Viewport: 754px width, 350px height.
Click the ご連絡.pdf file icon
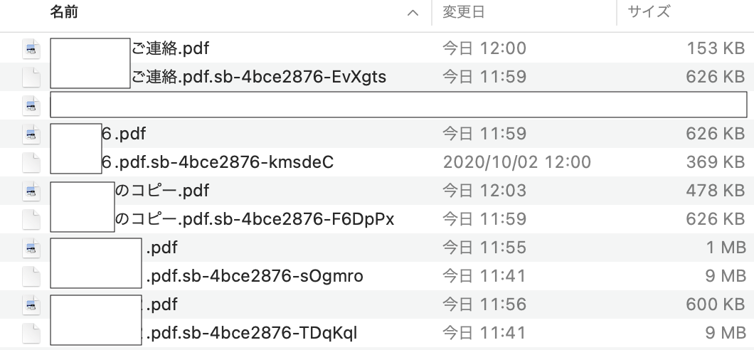click(32, 49)
